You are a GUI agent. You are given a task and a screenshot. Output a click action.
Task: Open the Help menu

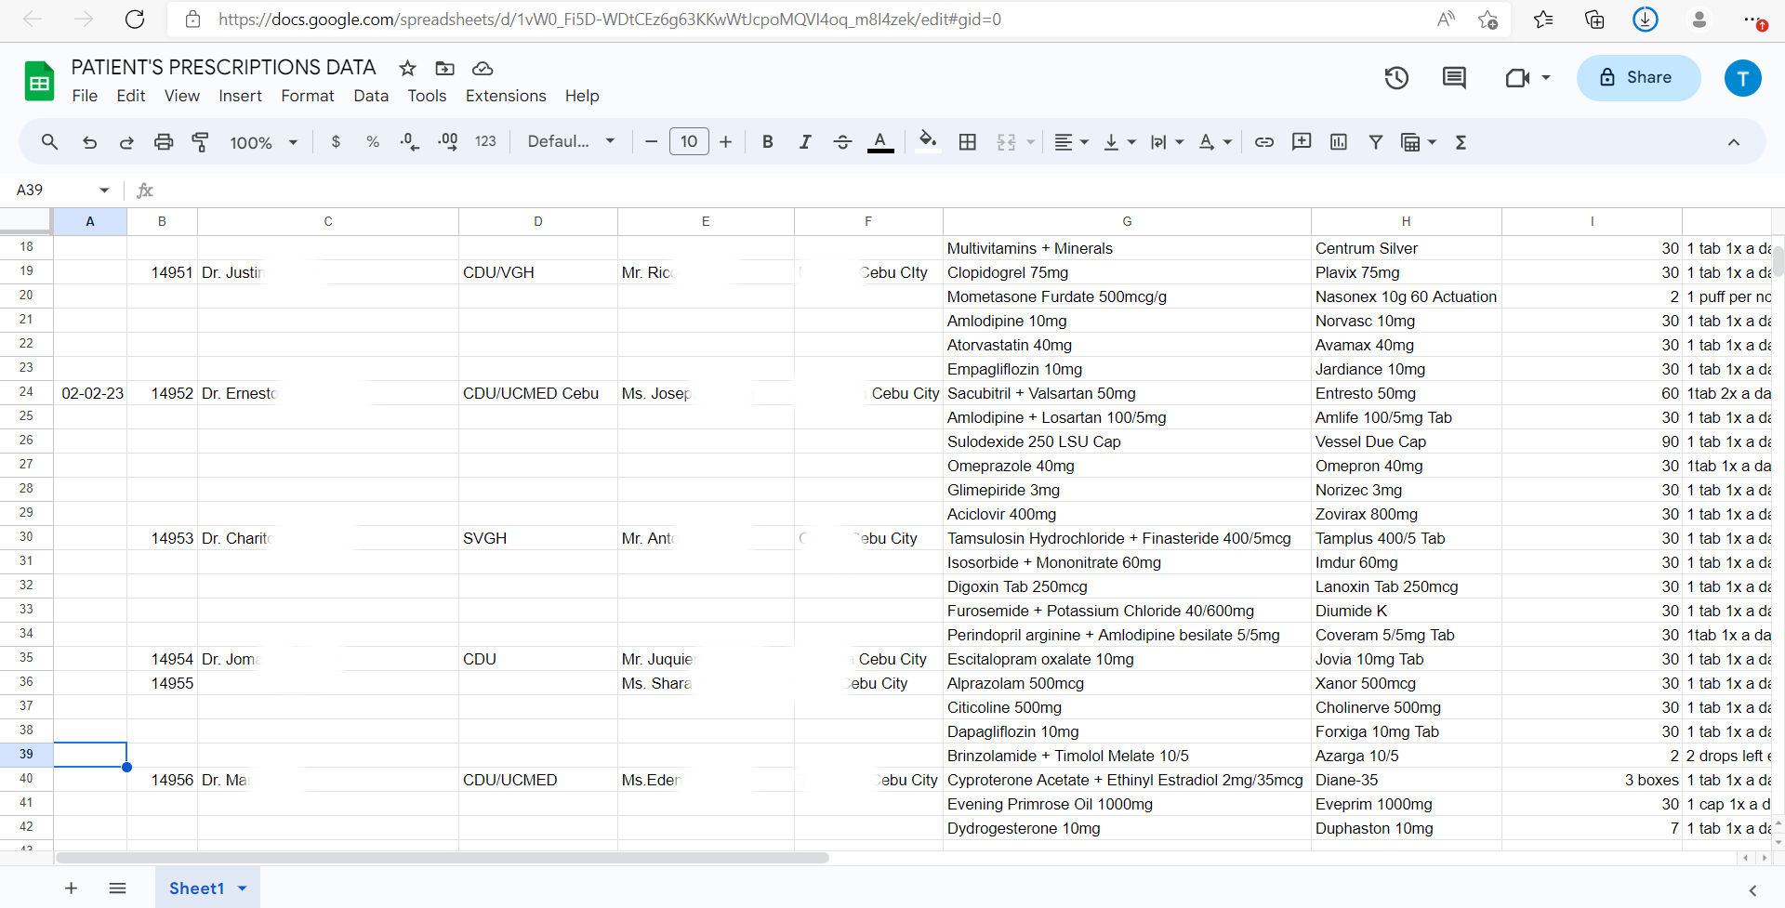tap(582, 96)
